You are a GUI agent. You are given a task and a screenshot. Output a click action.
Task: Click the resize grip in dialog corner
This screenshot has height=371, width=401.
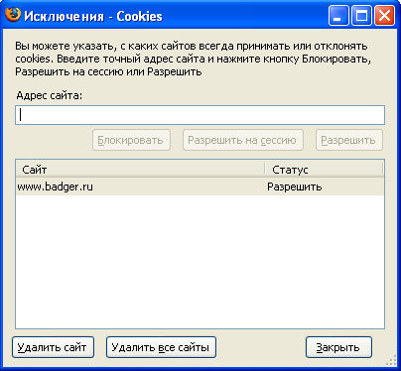tap(391, 360)
